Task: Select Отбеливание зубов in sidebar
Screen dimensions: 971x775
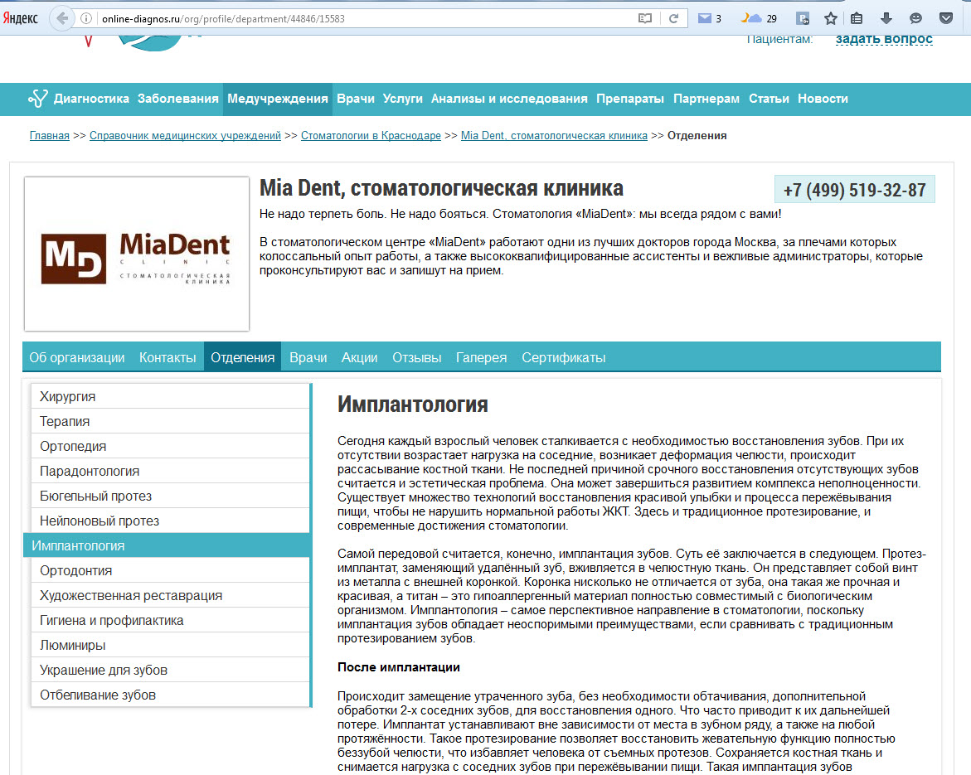Action: (170, 695)
